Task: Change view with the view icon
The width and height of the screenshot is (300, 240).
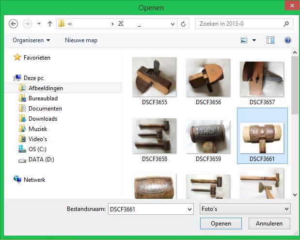Action: pos(244,40)
